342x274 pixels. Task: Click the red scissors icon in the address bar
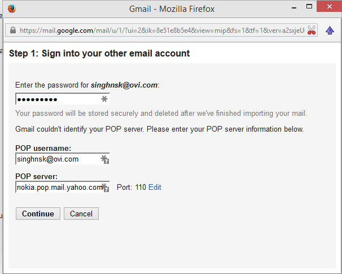click(x=312, y=30)
